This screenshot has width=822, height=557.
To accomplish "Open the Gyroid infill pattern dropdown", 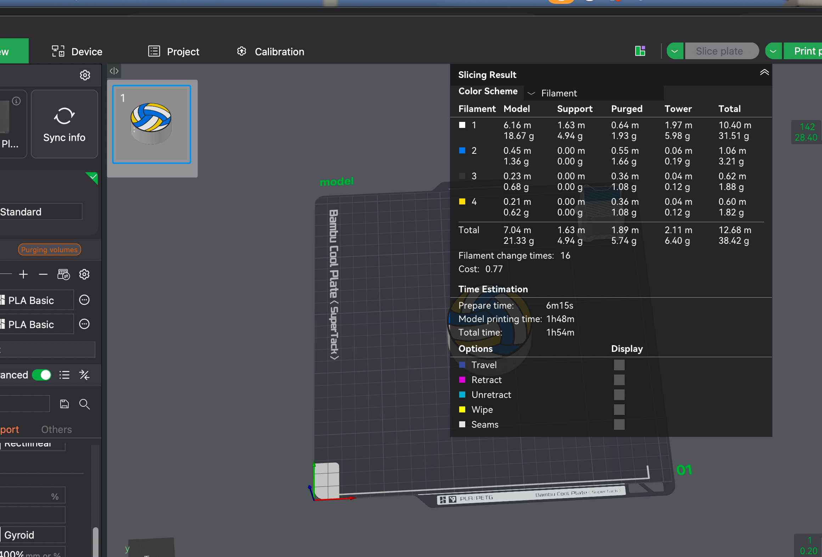I will 33,535.
